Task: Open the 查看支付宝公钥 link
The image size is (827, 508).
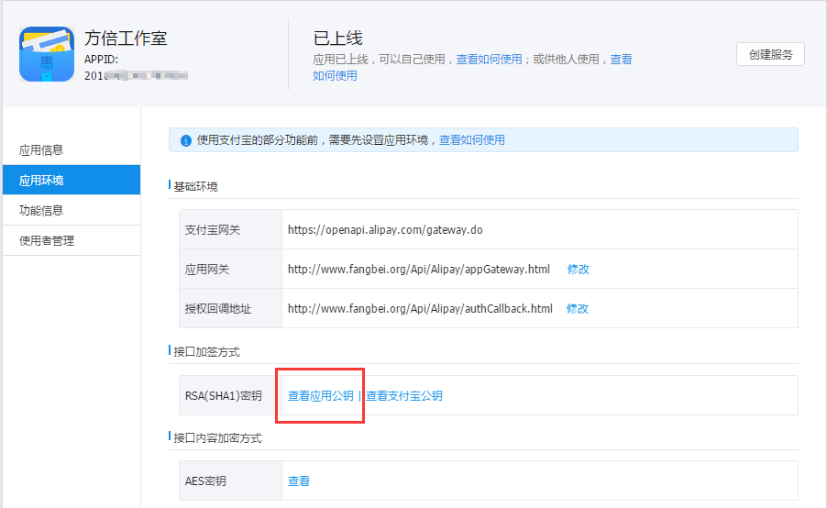Action: click(x=404, y=395)
